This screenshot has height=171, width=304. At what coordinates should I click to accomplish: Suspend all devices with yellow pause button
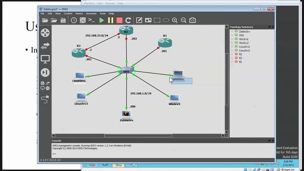point(111,20)
